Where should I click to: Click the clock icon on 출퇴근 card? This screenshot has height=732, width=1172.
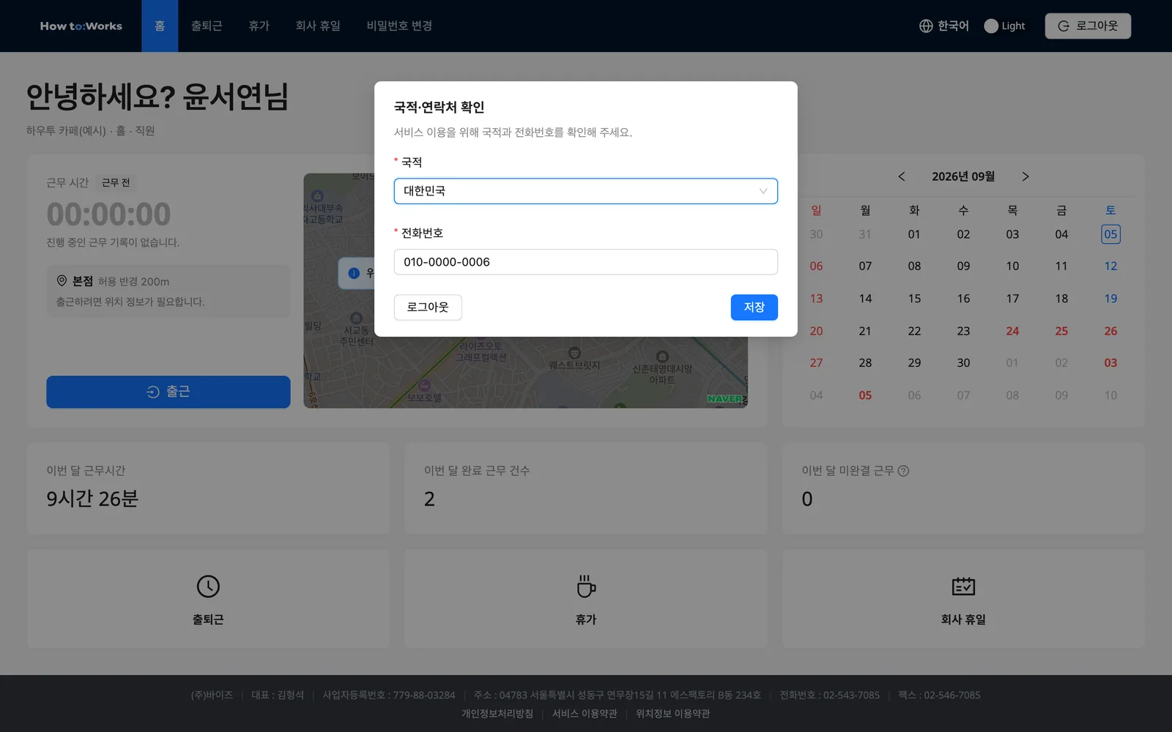208,586
